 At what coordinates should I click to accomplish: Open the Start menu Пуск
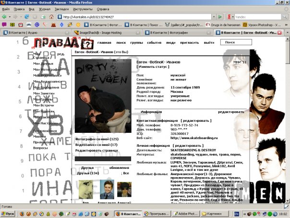8,214
